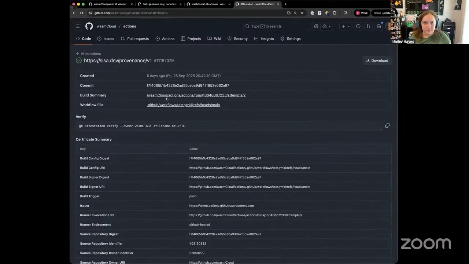Open the browser zoom magnifier icon in the address bar
The image size is (469, 264).
pyautogui.click(x=295, y=13)
